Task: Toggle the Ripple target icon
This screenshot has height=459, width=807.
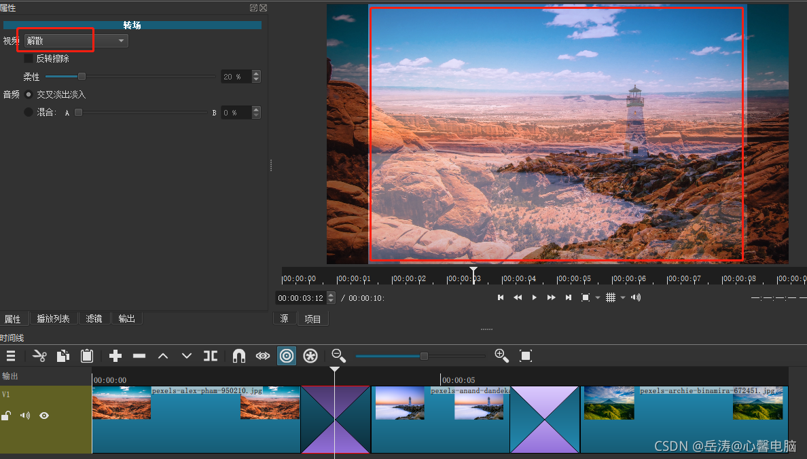Action: pos(287,356)
